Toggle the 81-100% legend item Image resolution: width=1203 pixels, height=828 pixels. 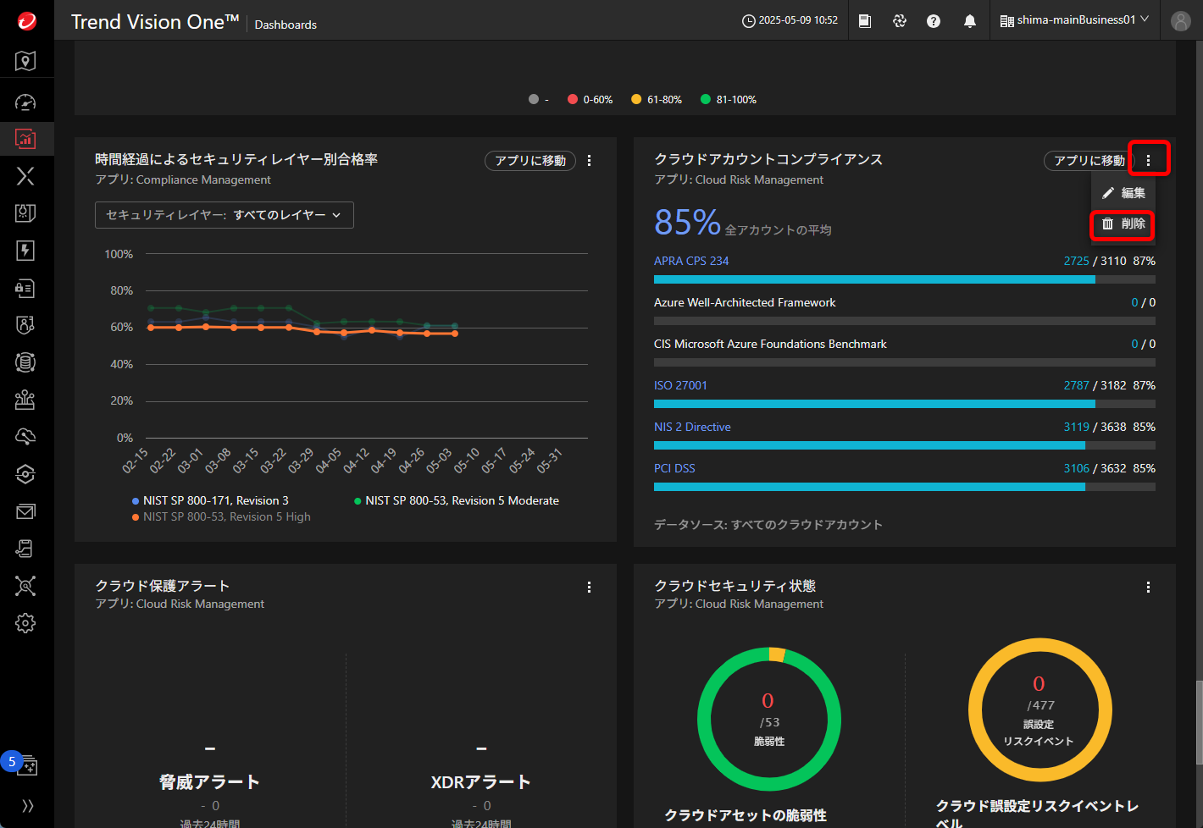(x=729, y=100)
